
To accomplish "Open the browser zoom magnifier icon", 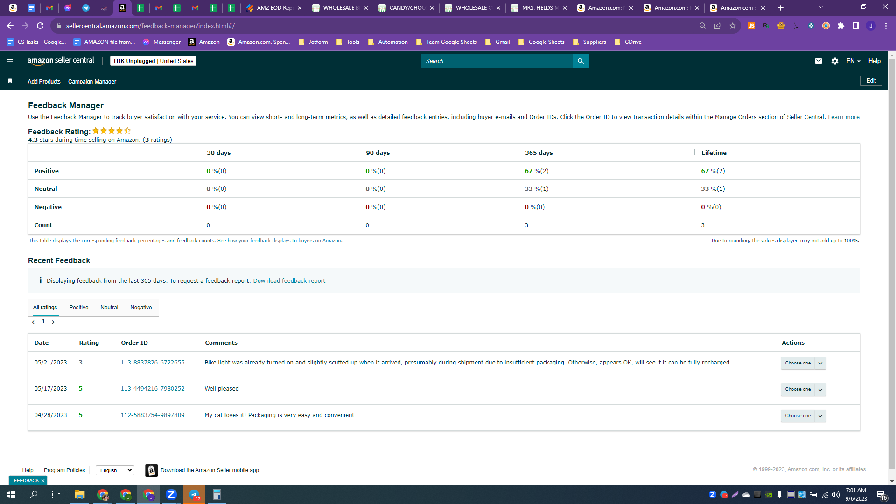I will pyautogui.click(x=703, y=26).
